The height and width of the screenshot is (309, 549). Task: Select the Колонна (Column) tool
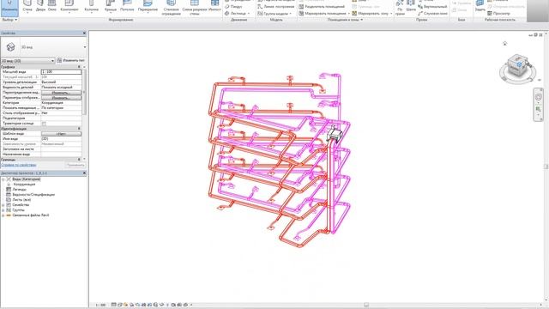(92, 6)
